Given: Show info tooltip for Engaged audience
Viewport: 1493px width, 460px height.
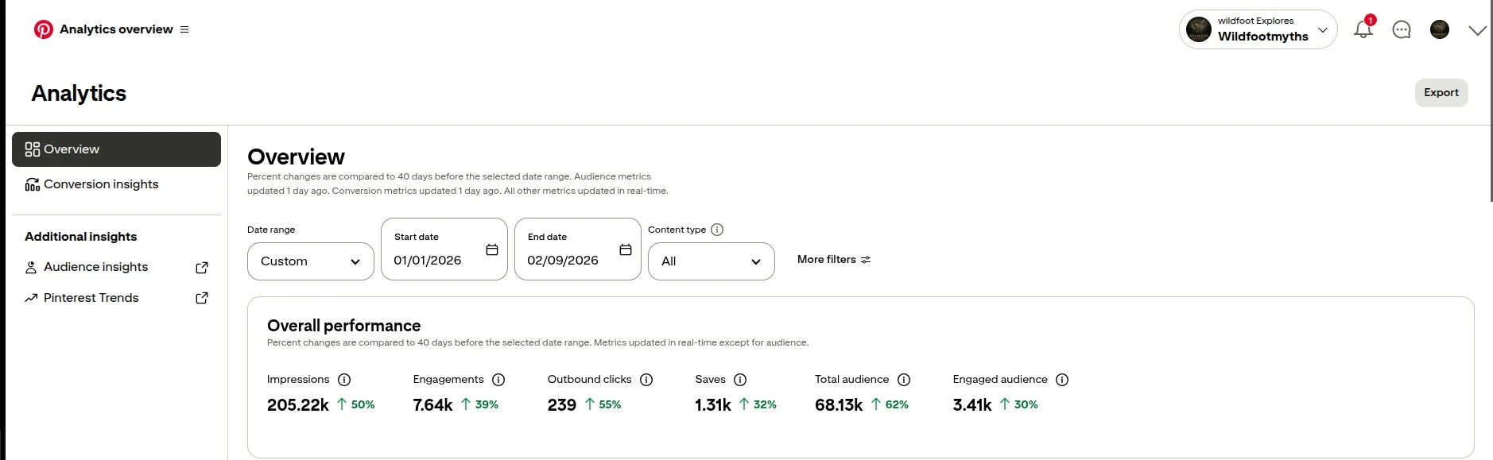Looking at the screenshot, I should [x=1062, y=380].
